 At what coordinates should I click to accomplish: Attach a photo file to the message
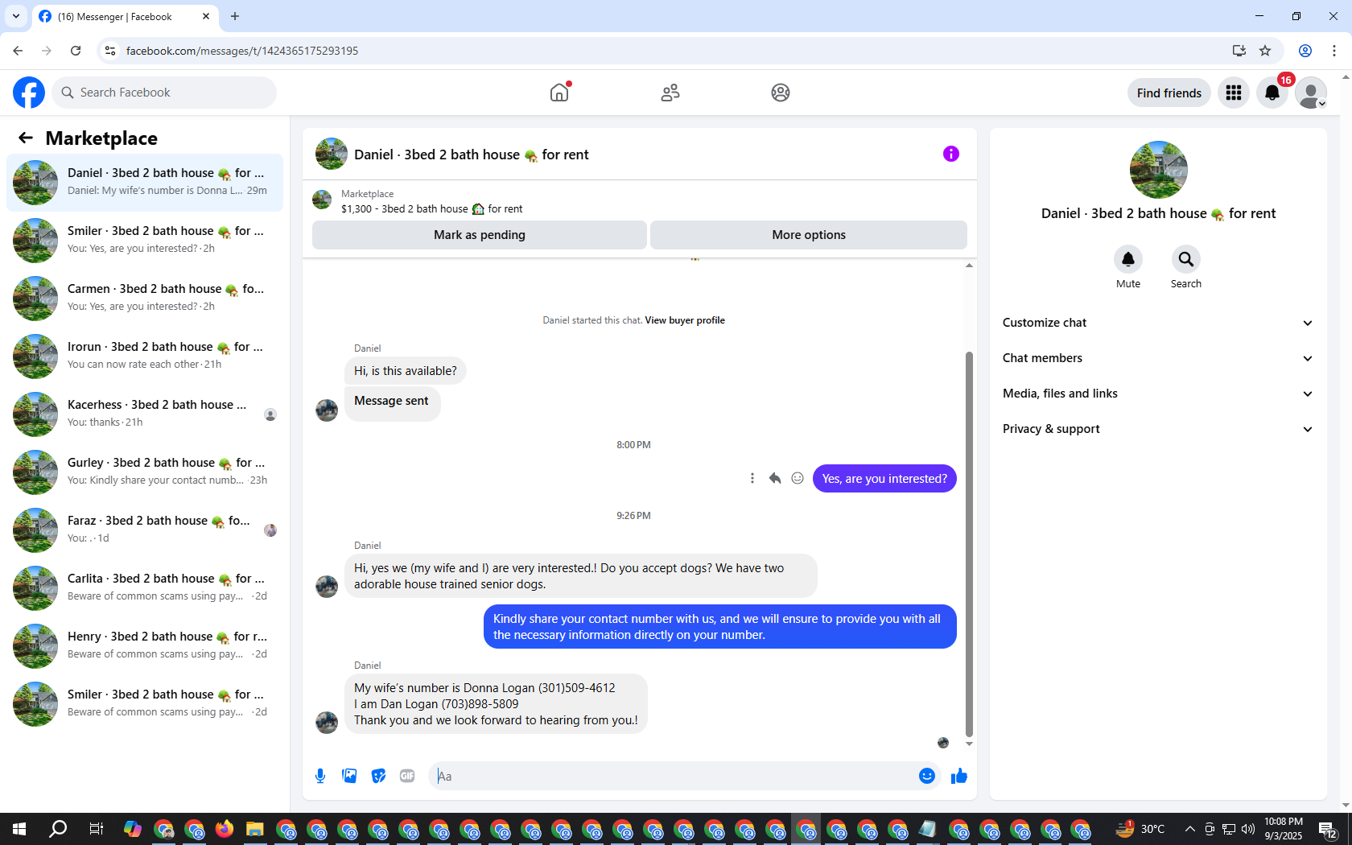pyautogui.click(x=349, y=776)
